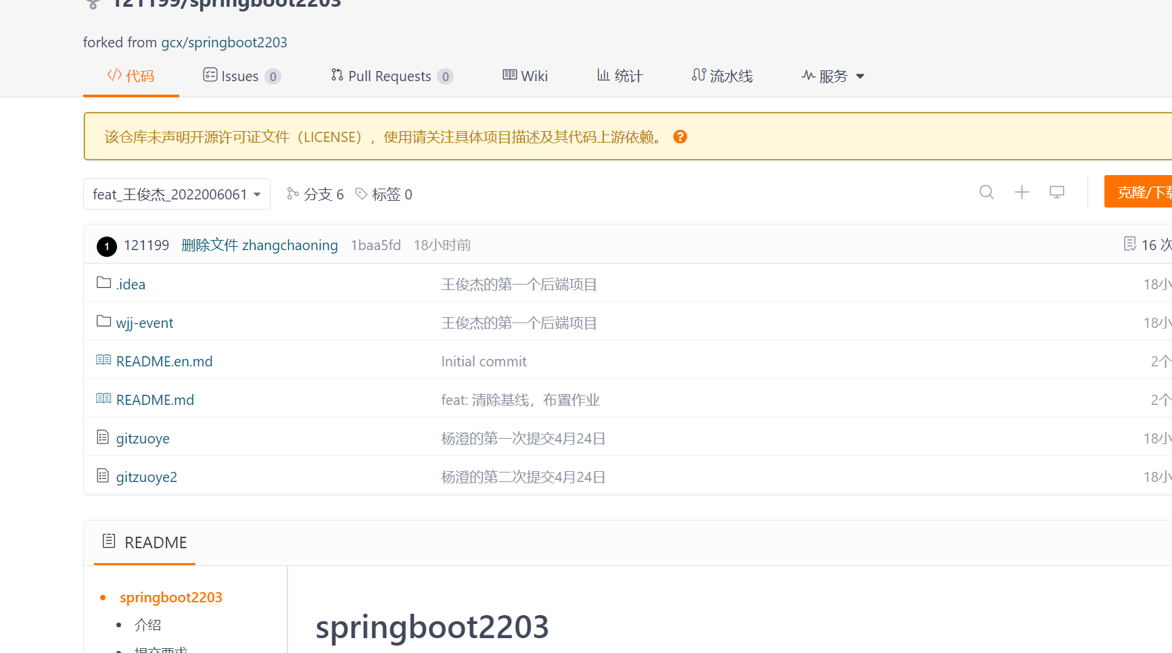Open the gitzuoye2 file
This screenshot has width=1172, height=653.
pos(147,477)
